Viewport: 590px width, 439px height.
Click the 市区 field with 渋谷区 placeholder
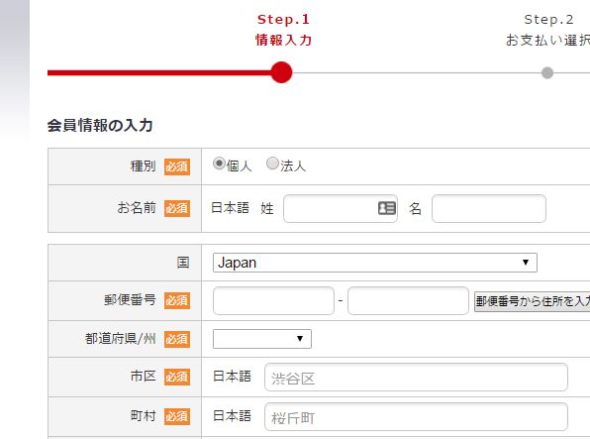tap(416, 378)
